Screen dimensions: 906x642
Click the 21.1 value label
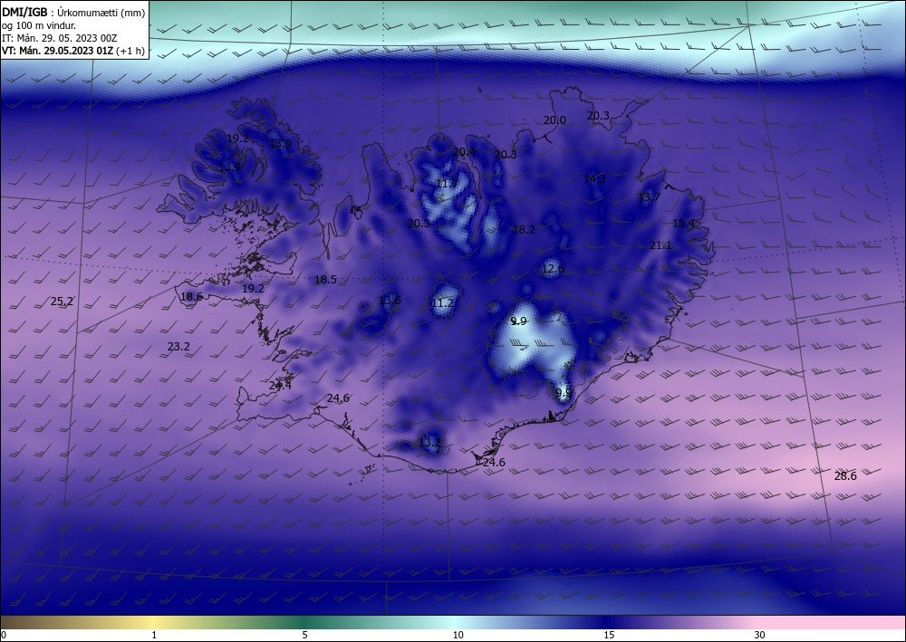point(660,245)
